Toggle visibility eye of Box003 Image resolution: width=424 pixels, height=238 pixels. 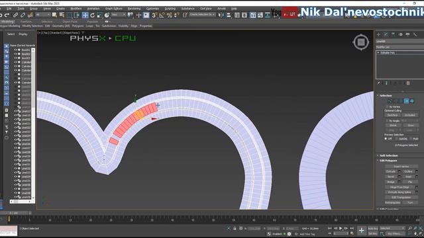click(x=15, y=58)
